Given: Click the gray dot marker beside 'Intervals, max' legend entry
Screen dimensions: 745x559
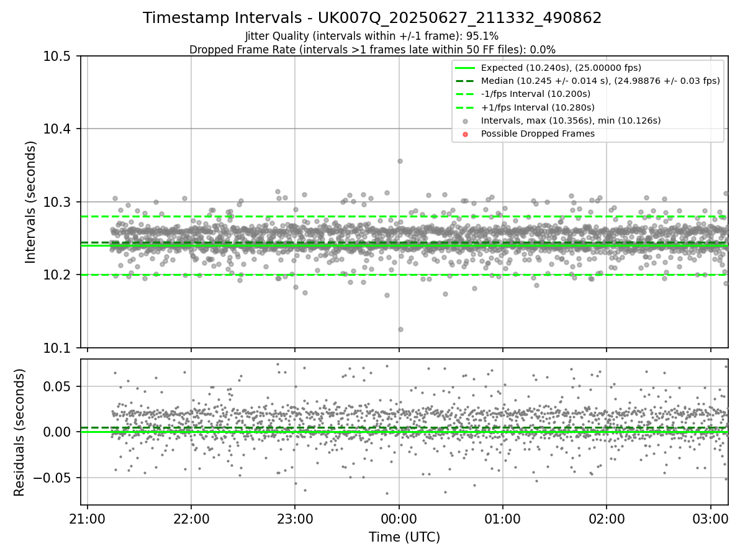Looking at the screenshot, I should pos(466,121).
